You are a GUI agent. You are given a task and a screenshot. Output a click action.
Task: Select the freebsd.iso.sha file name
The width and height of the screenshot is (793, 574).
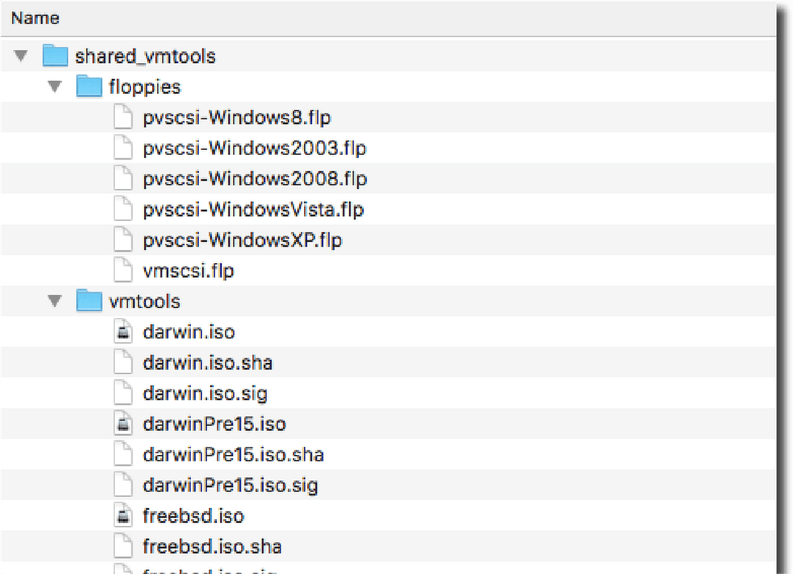pos(211,547)
